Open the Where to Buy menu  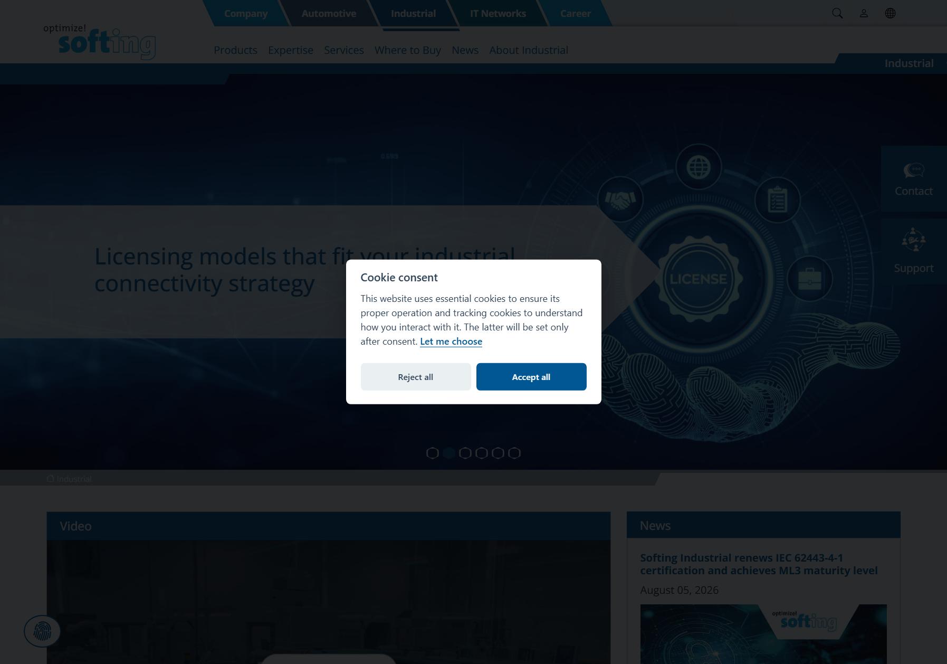coord(408,50)
